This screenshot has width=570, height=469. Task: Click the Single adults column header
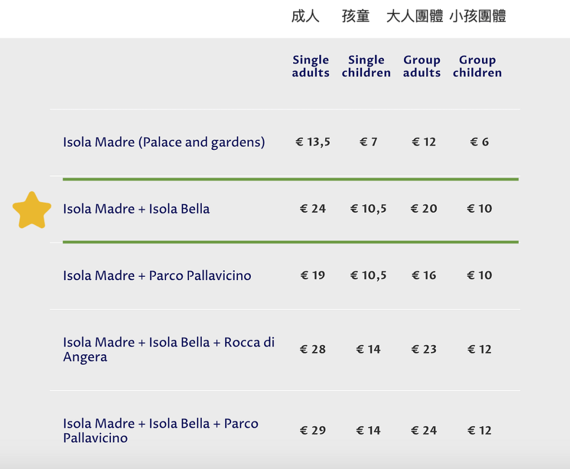[311, 66]
